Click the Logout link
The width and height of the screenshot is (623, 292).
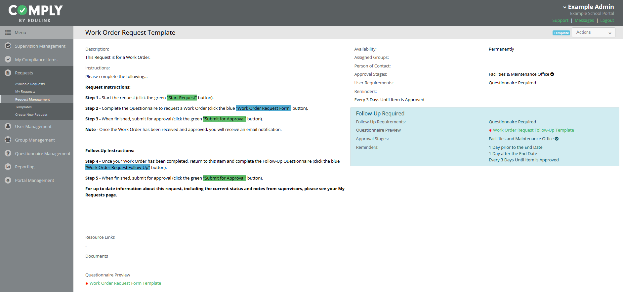coord(607,21)
